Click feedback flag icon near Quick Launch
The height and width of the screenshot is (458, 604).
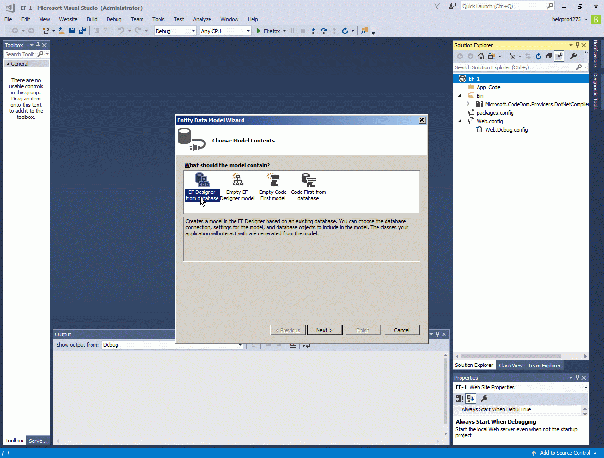453,6
